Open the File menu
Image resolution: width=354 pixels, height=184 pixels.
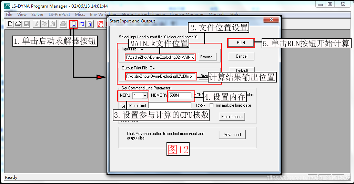click(x=9, y=14)
